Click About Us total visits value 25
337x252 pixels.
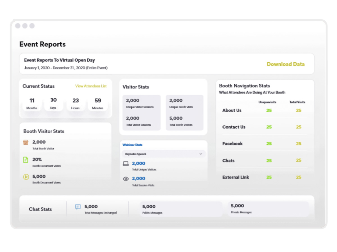[298, 110]
